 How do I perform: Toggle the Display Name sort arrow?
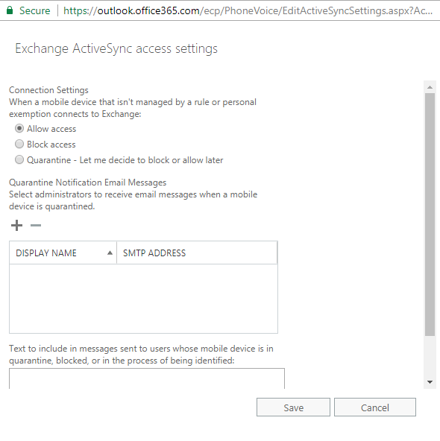coord(110,253)
